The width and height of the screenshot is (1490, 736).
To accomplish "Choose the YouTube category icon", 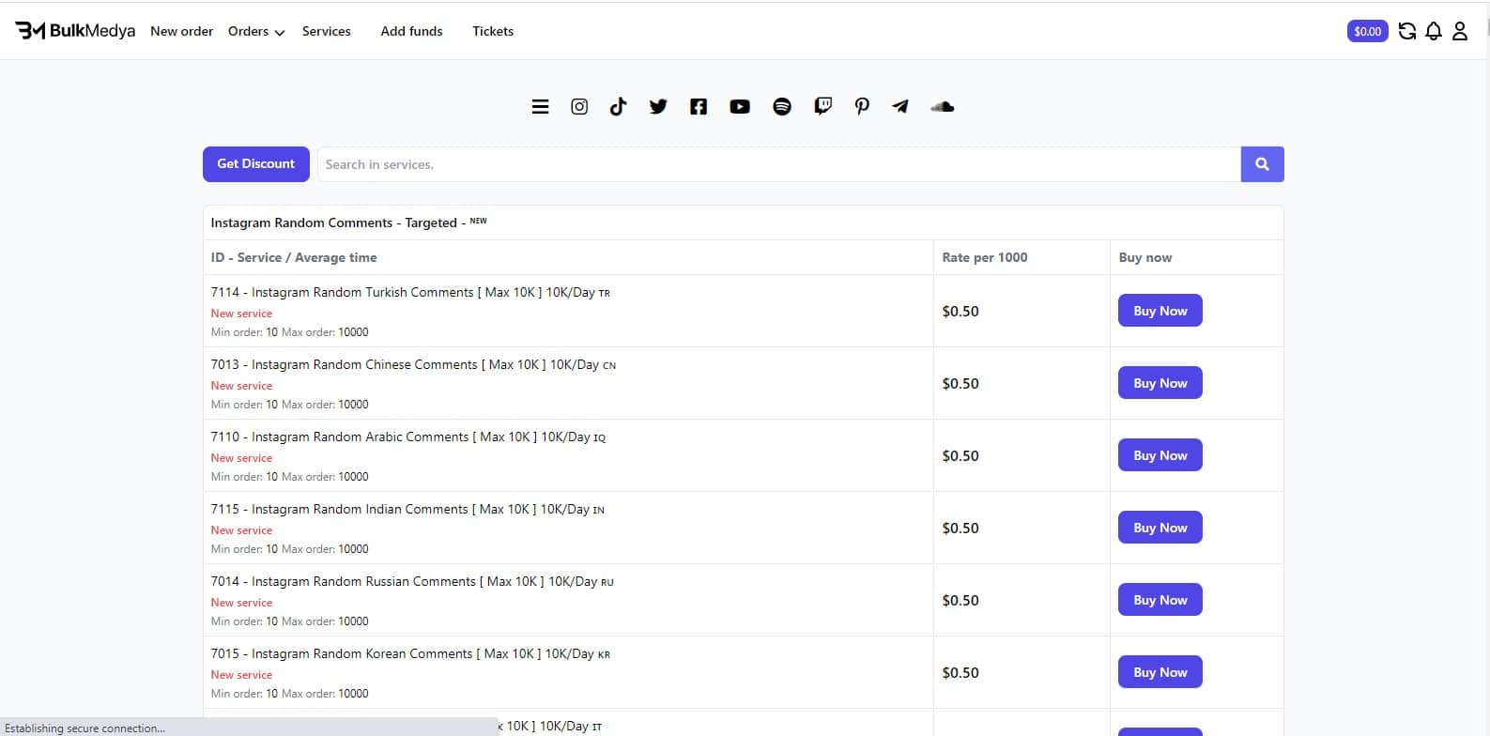I will [x=740, y=107].
